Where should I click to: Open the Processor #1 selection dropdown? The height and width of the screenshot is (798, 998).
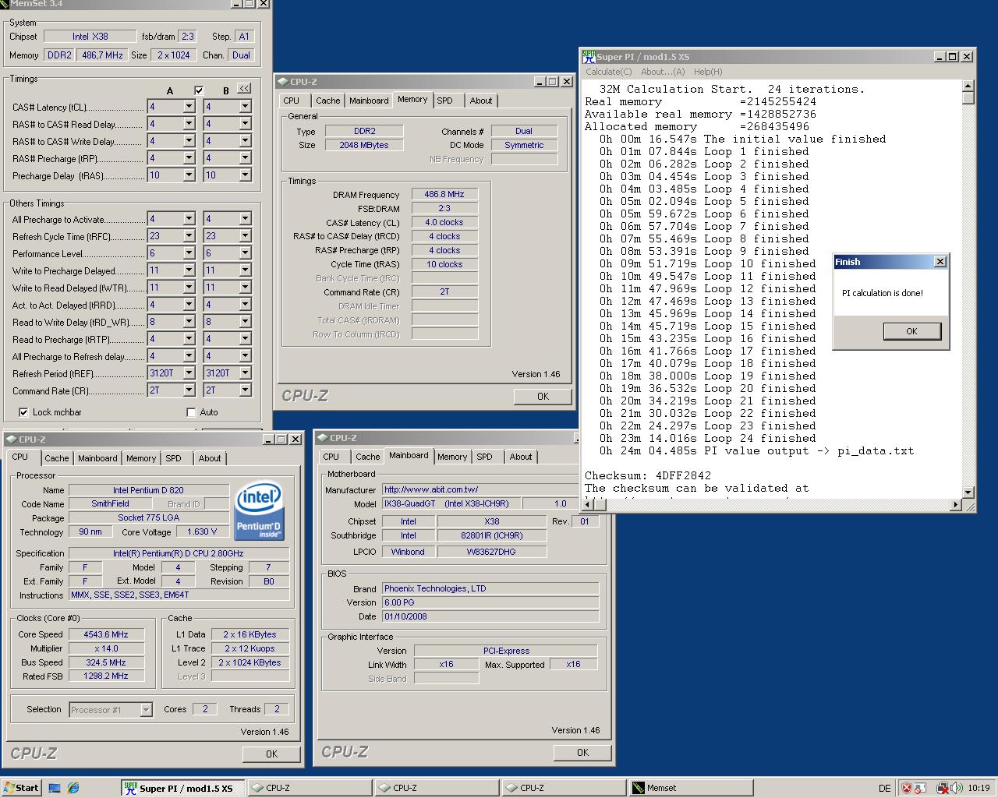coord(146,710)
